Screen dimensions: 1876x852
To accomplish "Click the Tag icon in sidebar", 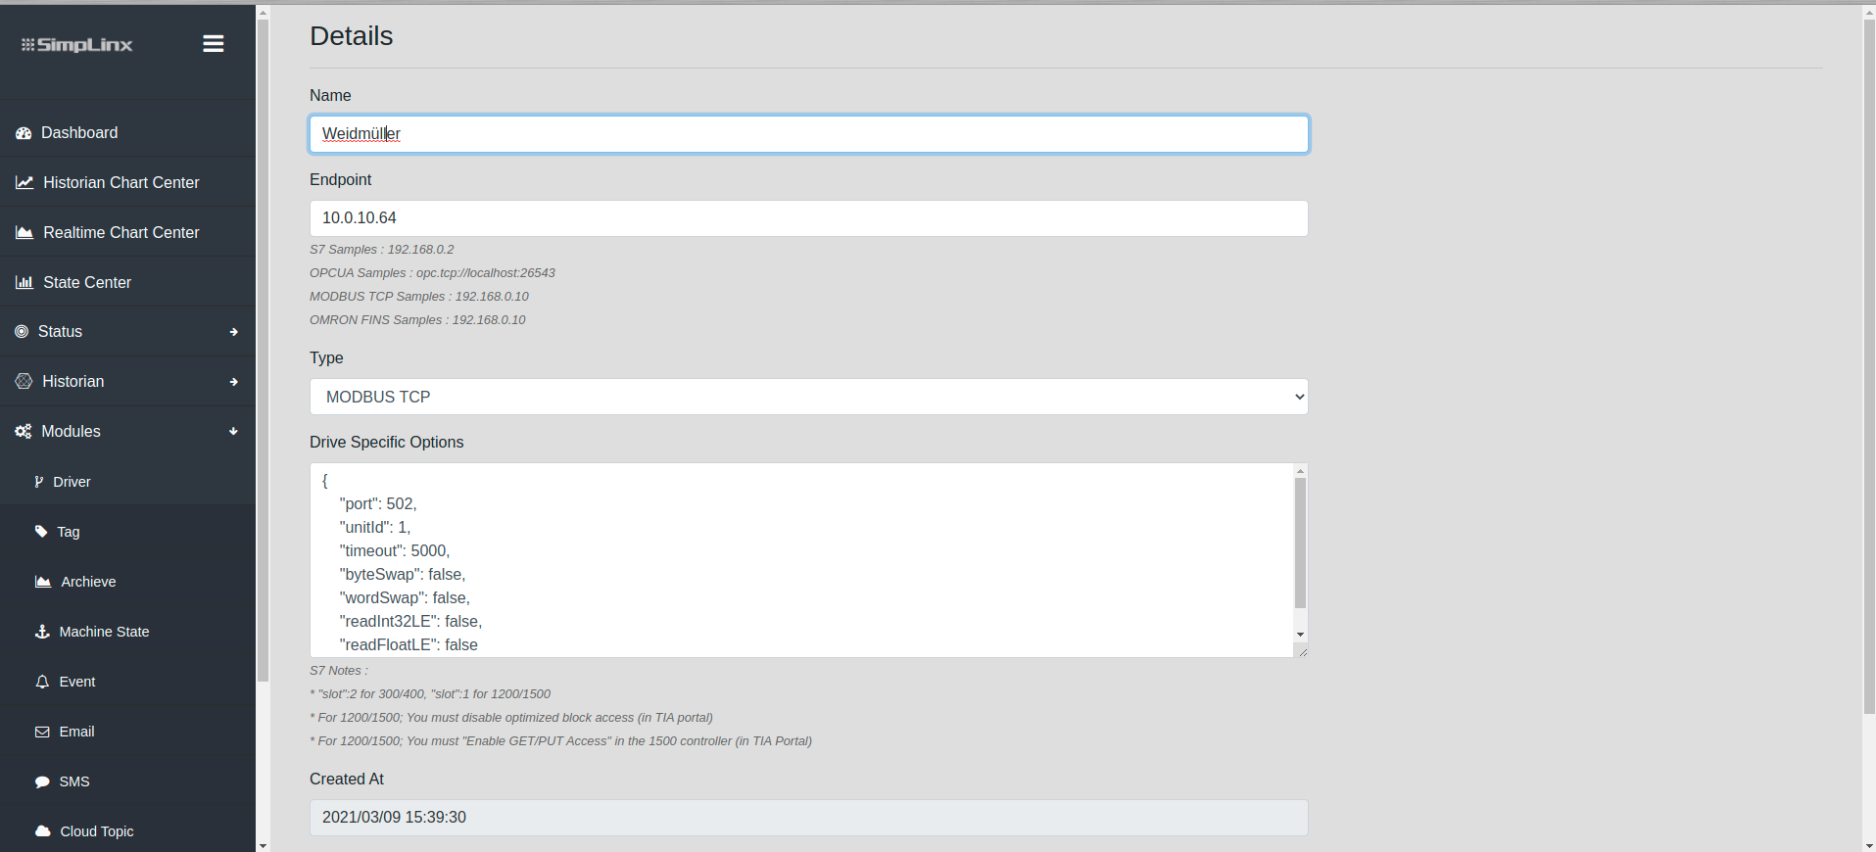I will pos(41,532).
